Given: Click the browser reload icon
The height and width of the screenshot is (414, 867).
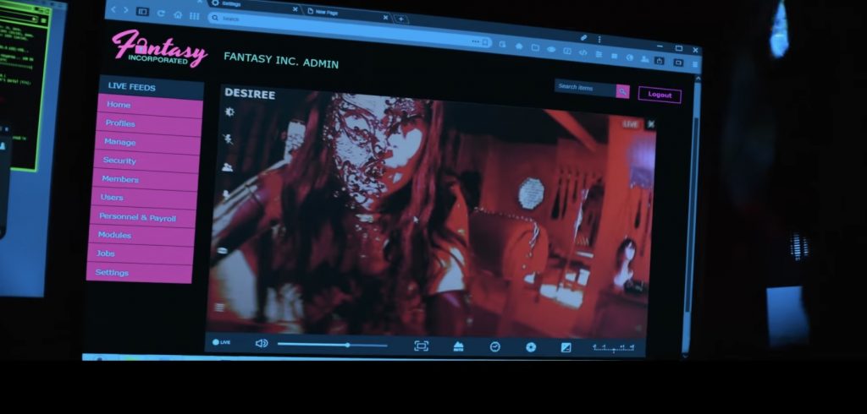Looking at the screenshot, I should point(161,14).
